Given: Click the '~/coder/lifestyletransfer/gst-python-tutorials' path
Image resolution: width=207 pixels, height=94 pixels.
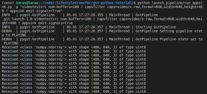Looking at the screenshot, I should tap(87, 3).
